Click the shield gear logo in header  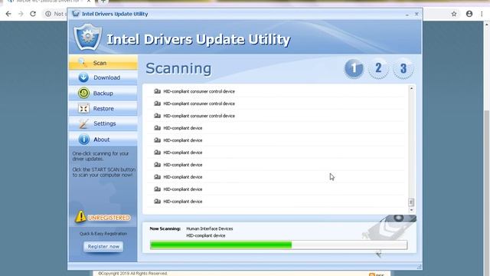(x=88, y=37)
